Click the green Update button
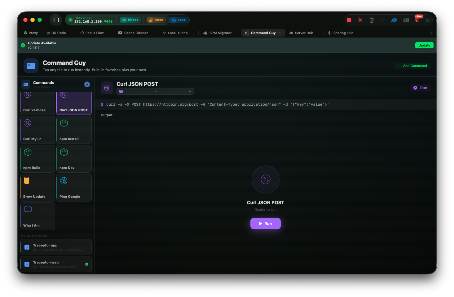The image size is (454, 297). pyautogui.click(x=424, y=45)
